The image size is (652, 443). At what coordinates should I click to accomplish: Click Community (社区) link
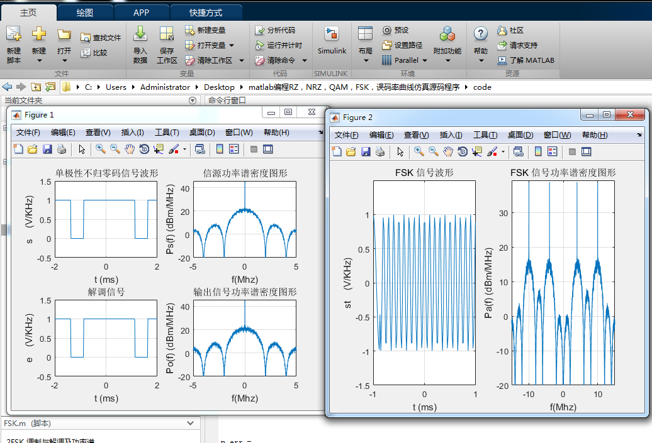coord(510,30)
